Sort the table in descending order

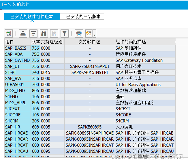(x=33, y=33)
